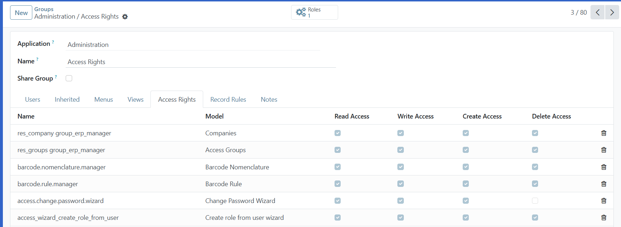Open the gear actions menu beside Access Rights

click(x=125, y=16)
